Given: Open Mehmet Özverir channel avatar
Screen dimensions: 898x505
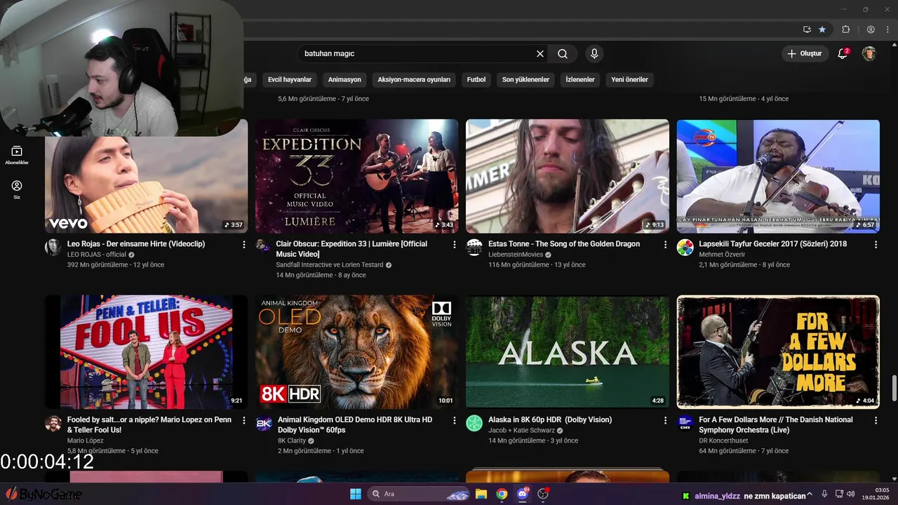Looking at the screenshot, I should coord(685,247).
